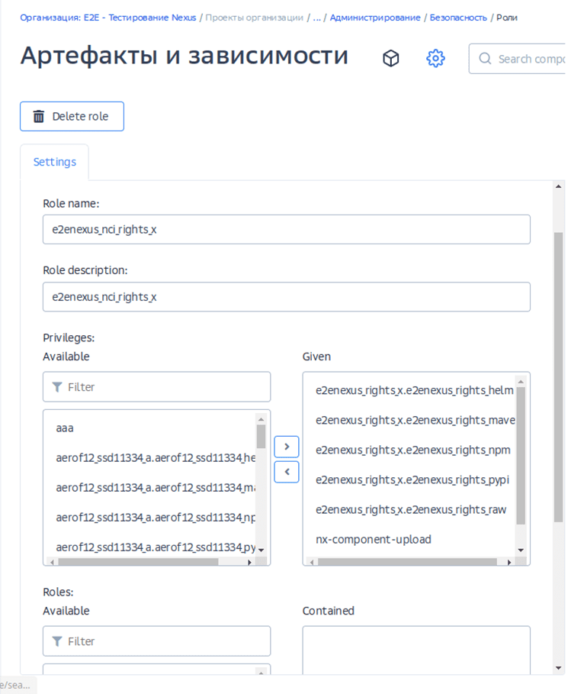Select the aaa available privilege
The image size is (584, 694).
click(x=65, y=428)
